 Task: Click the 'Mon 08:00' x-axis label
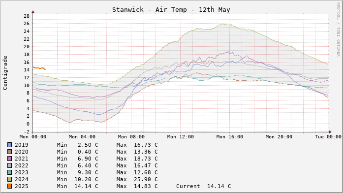tap(131, 137)
